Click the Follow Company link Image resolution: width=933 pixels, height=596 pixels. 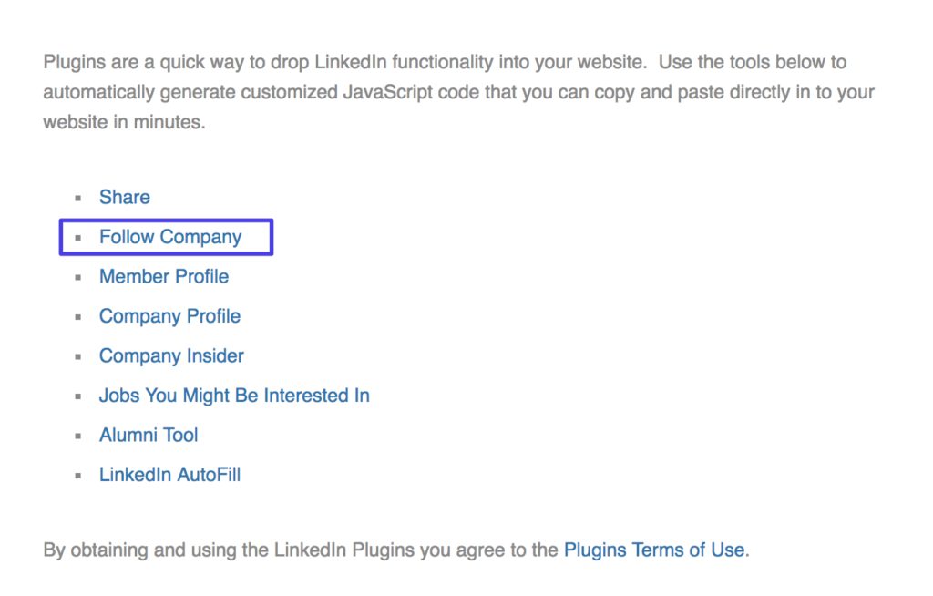pos(170,237)
